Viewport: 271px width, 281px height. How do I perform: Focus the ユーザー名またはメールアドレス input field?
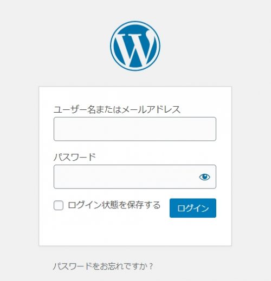click(135, 129)
